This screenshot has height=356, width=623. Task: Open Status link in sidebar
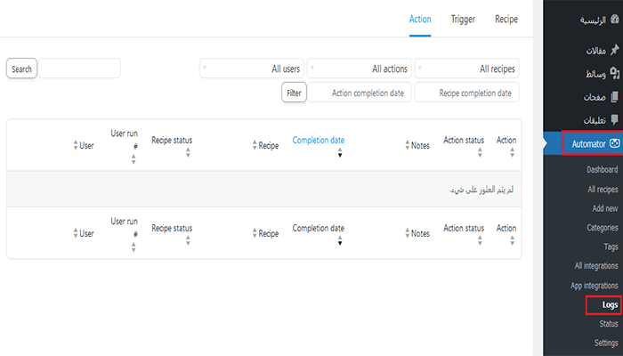point(609,324)
